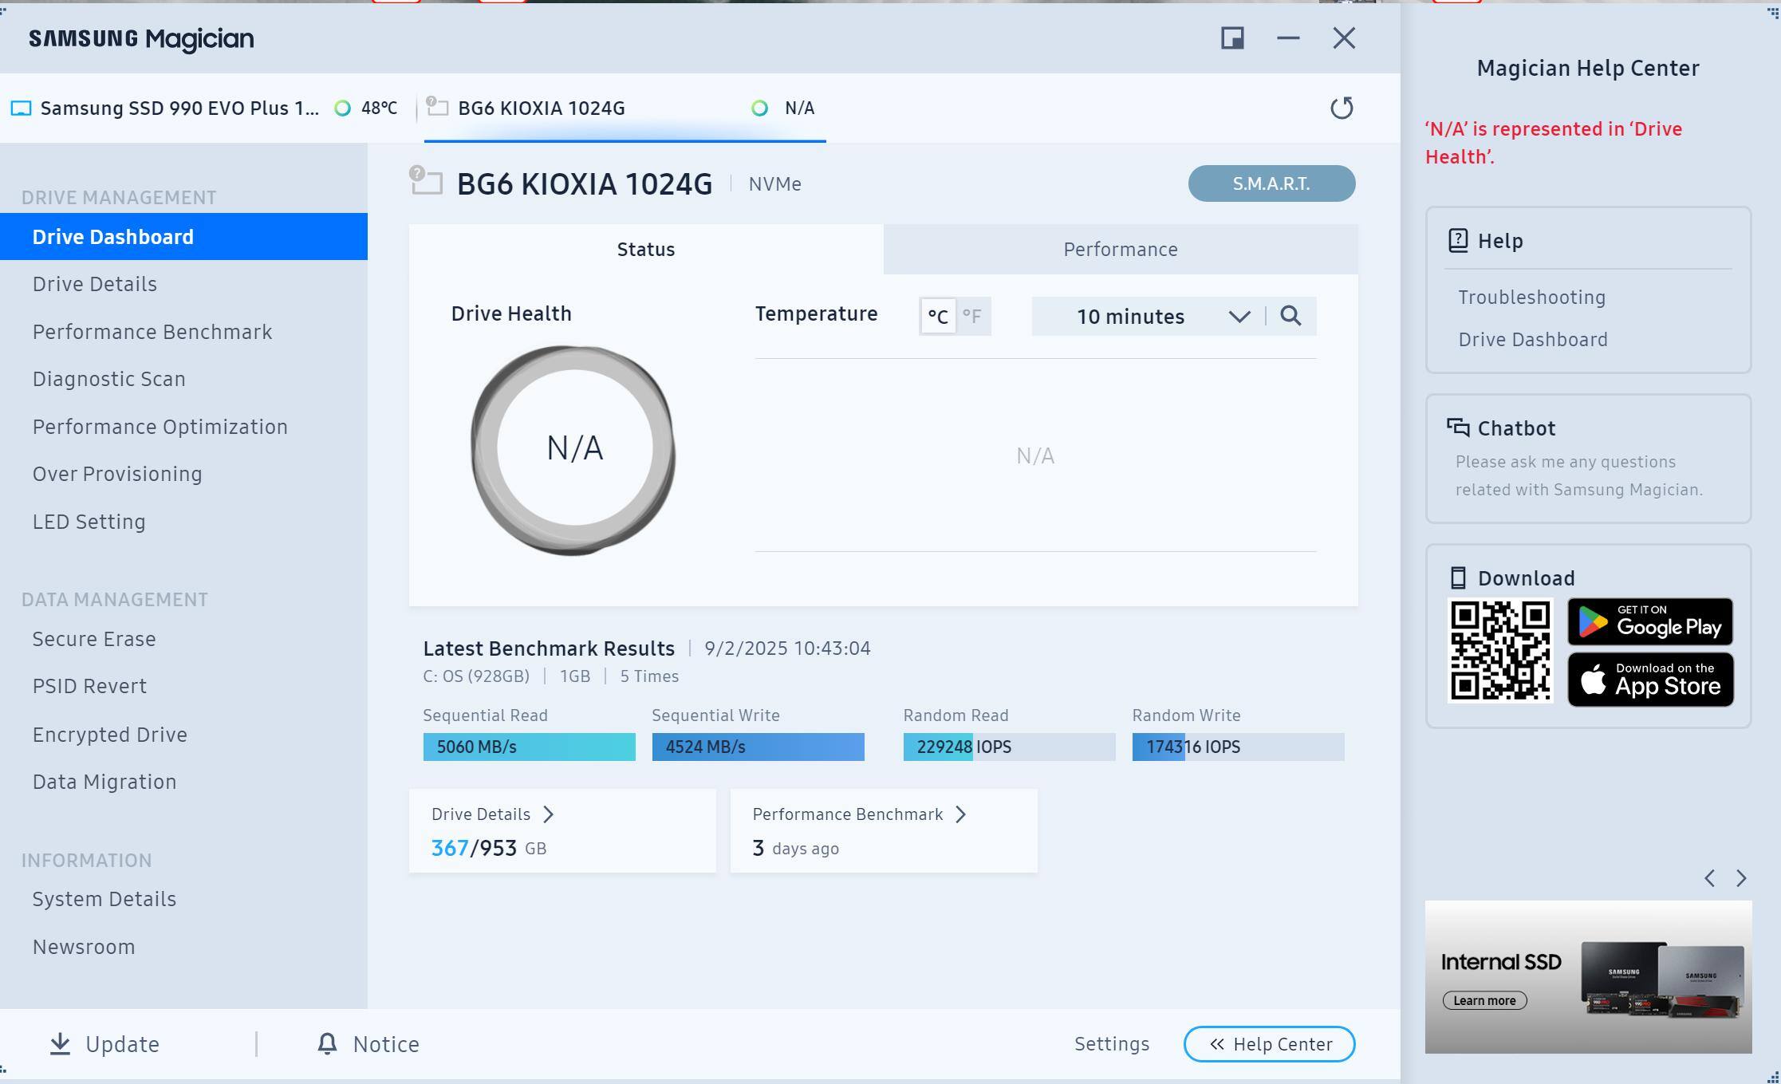Click Sequential Read 5060 MB/s bar
1781x1084 pixels.
pyautogui.click(x=529, y=747)
